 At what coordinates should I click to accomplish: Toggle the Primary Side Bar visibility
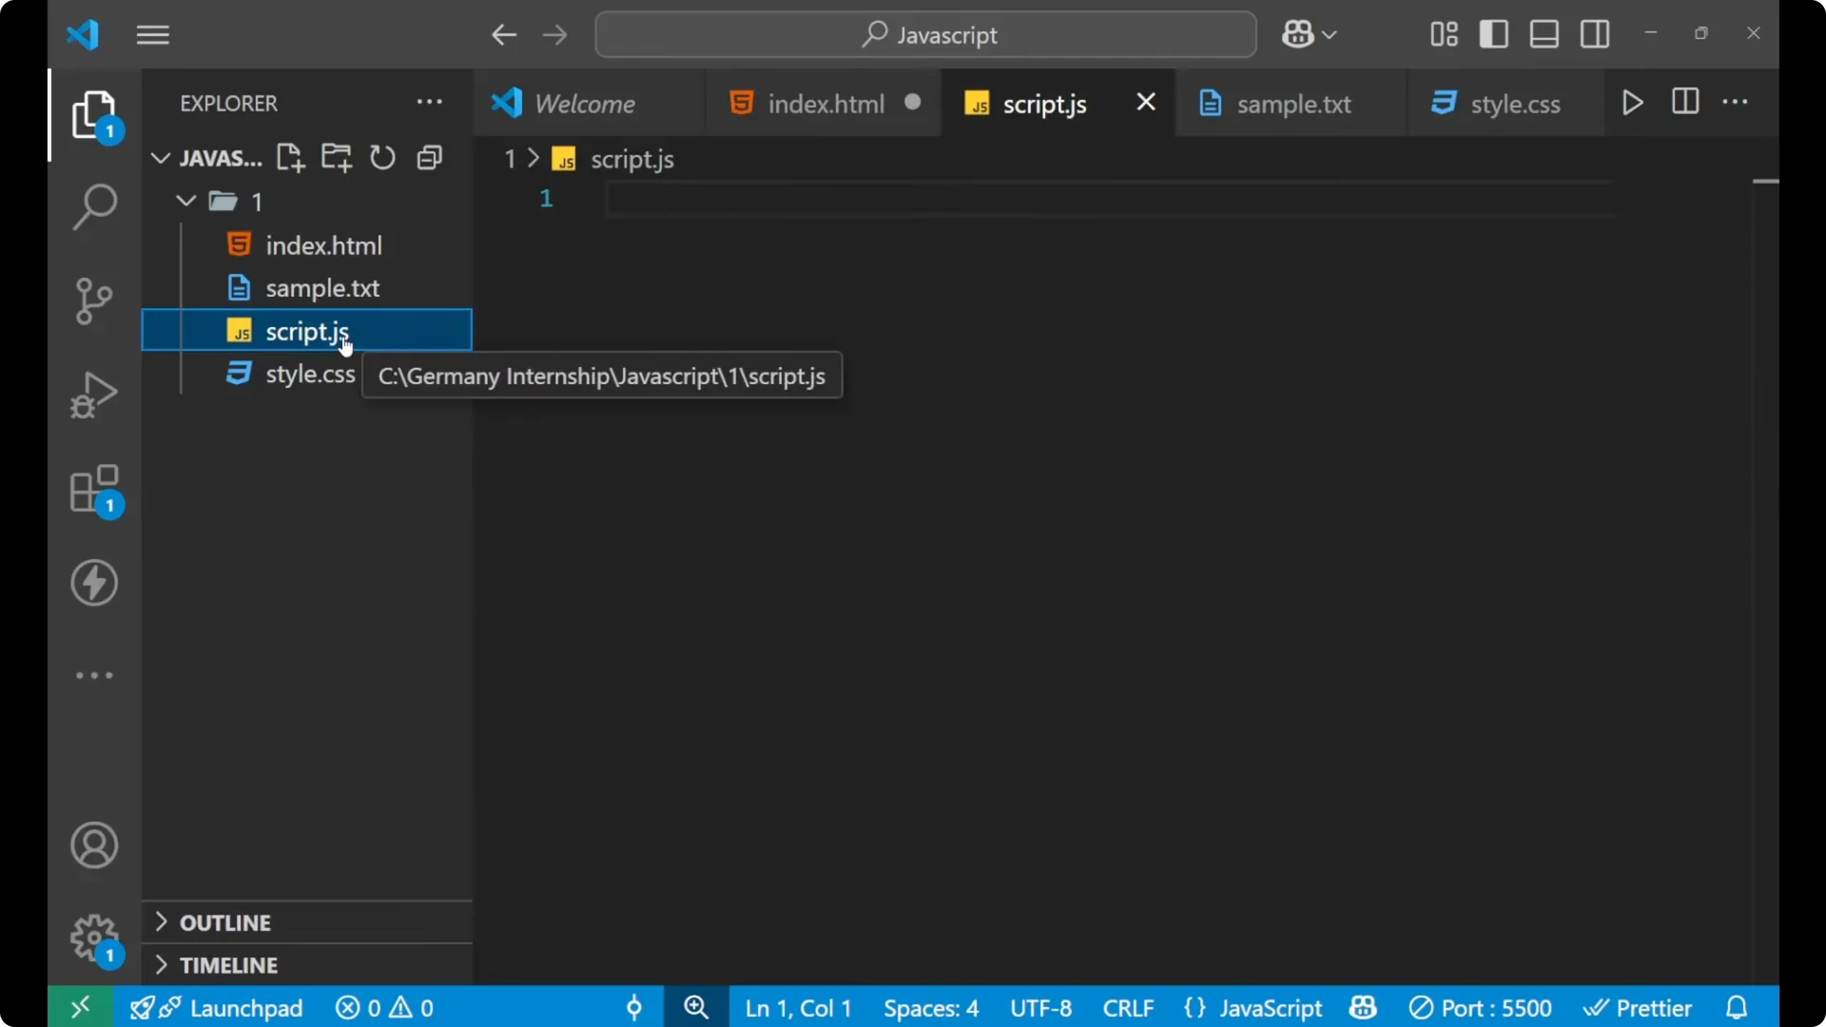[1493, 34]
